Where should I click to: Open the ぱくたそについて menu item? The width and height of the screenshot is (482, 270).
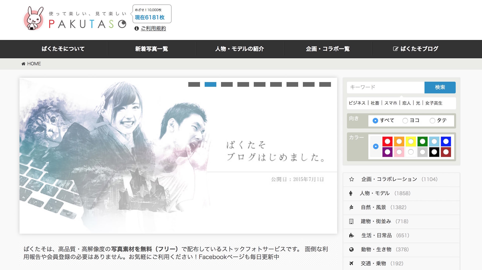point(63,49)
